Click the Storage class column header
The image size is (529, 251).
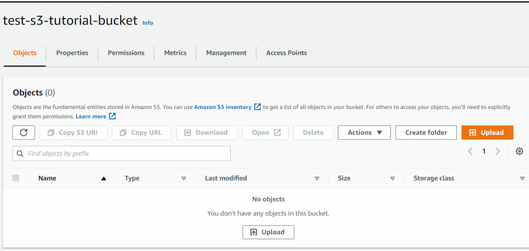pos(434,178)
